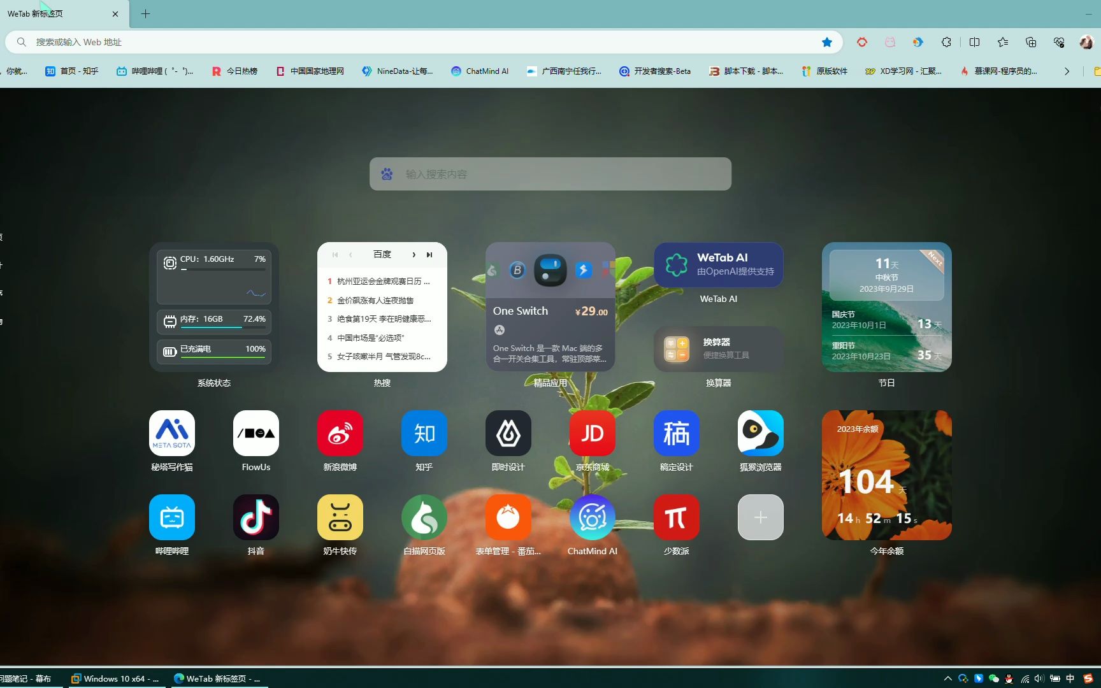Open the favorites list star icon
The width and height of the screenshot is (1101, 688).
(x=1002, y=42)
